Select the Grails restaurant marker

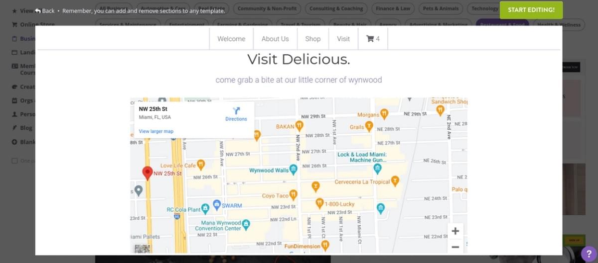(369, 127)
